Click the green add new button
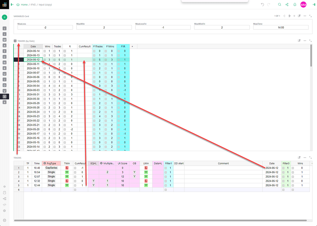The image size is (317, 226). (4, 17)
